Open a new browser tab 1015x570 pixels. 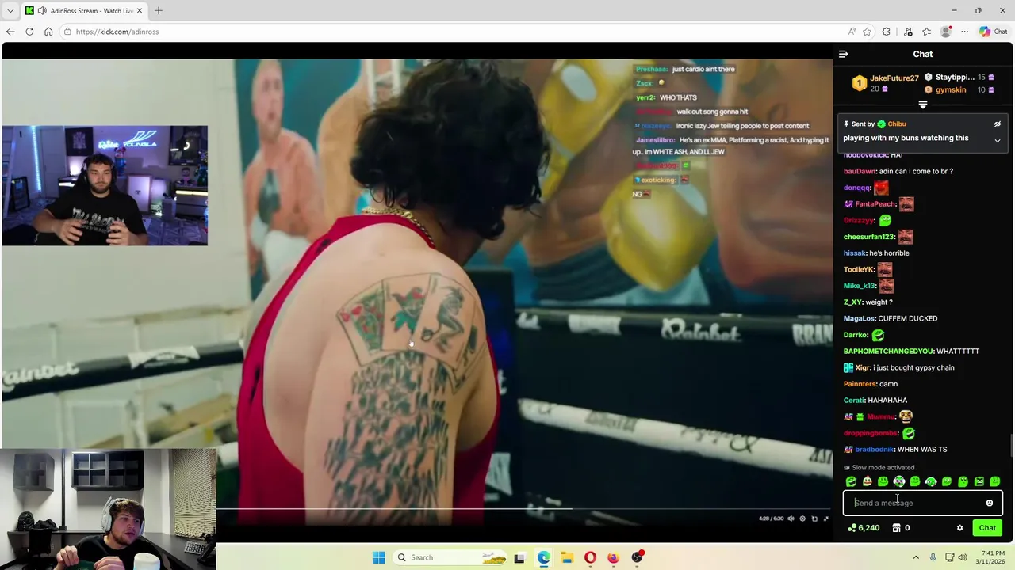[x=159, y=10]
